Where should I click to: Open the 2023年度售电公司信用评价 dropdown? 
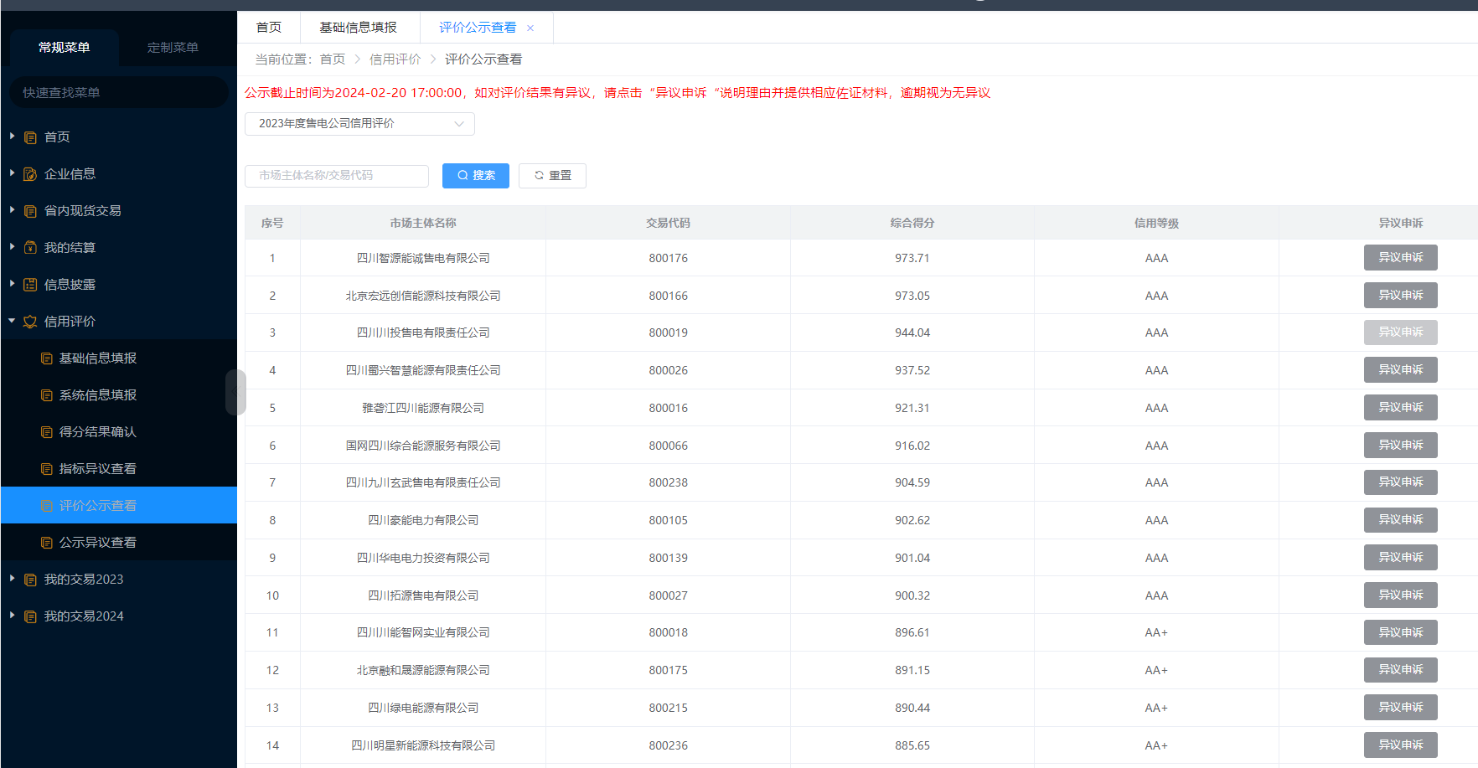359,124
